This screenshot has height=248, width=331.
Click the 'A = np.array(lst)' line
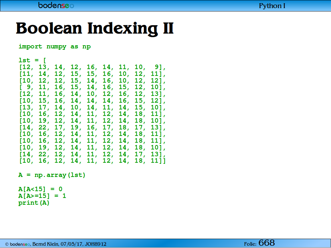click(x=52, y=175)
